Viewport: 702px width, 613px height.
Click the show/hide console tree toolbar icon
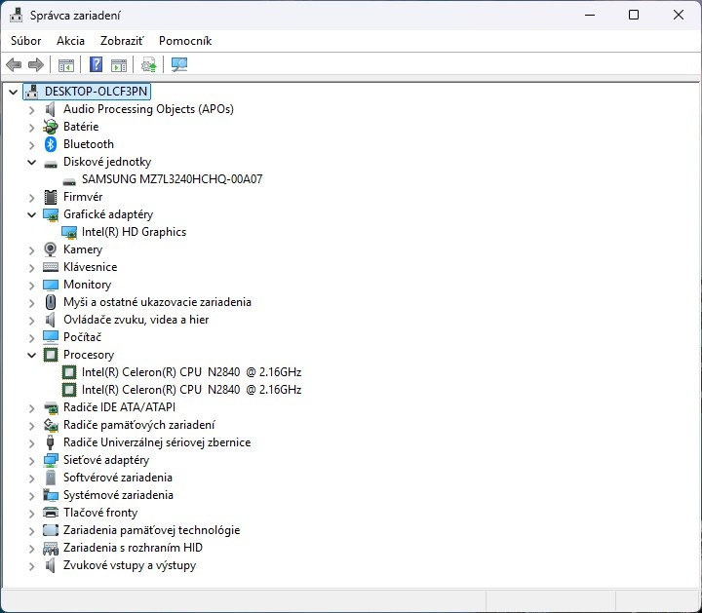[x=66, y=65]
